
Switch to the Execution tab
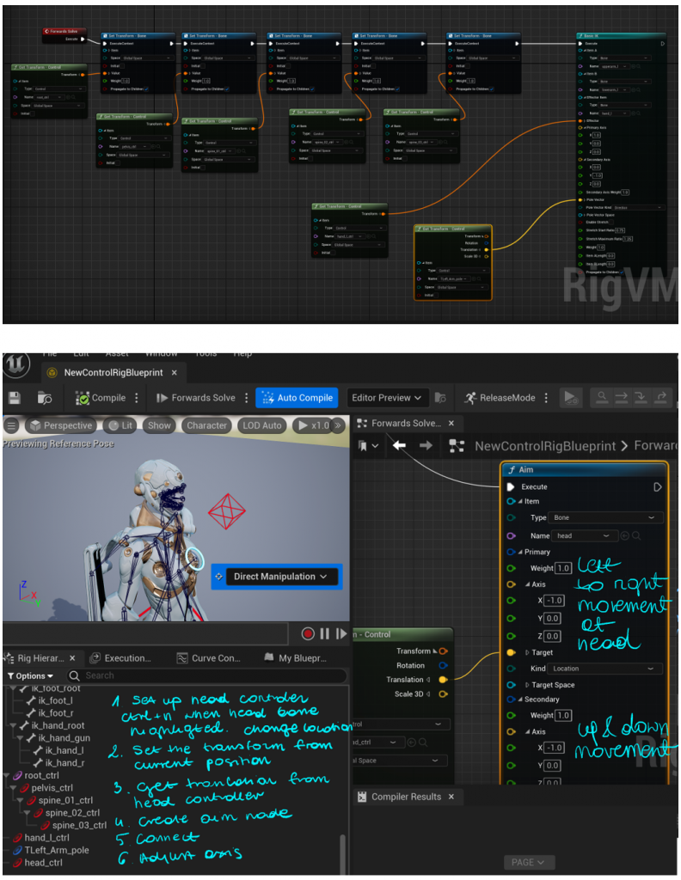click(x=120, y=657)
